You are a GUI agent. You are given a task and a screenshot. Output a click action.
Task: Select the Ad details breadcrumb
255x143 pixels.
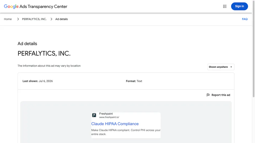(x=61, y=19)
